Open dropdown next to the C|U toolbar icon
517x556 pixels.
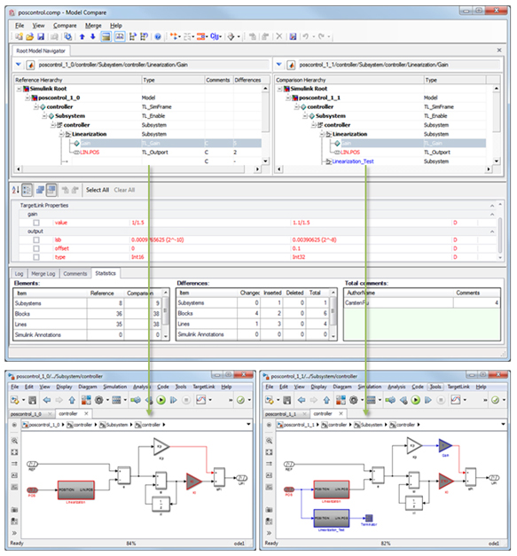pos(221,36)
